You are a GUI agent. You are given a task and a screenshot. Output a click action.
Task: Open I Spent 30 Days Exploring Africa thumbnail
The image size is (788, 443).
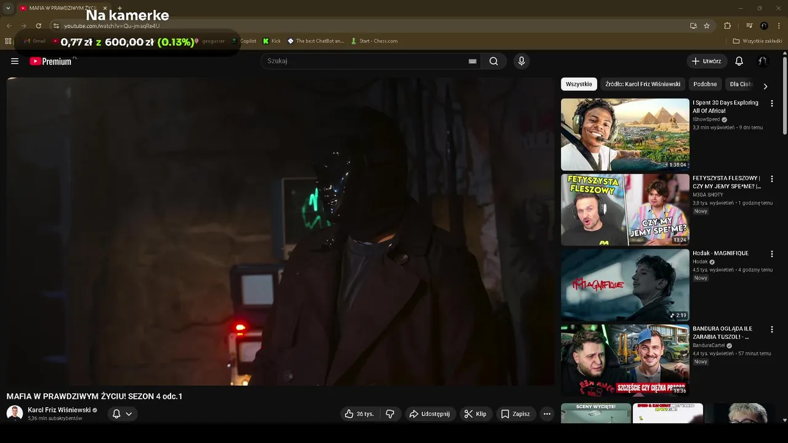pos(625,134)
